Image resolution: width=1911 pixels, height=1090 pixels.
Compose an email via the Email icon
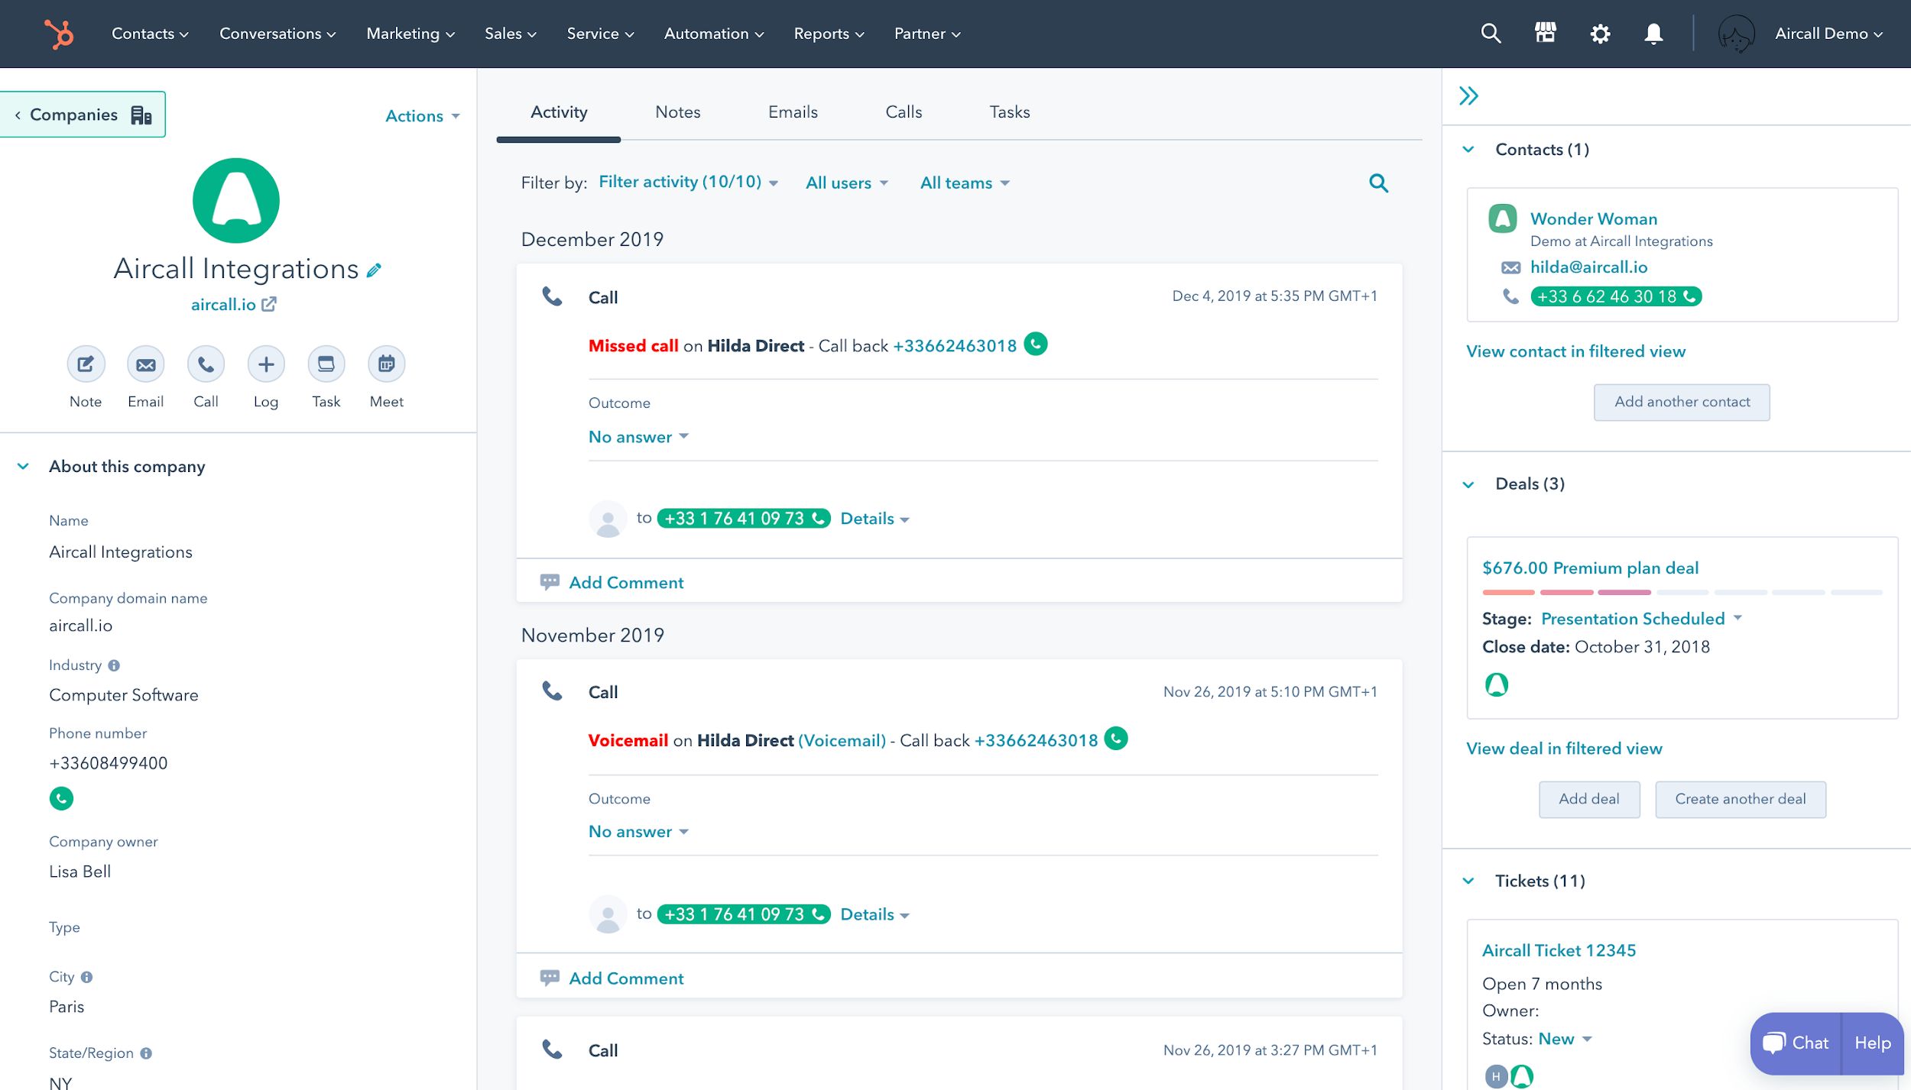pyautogui.click(x=145, y=364)
